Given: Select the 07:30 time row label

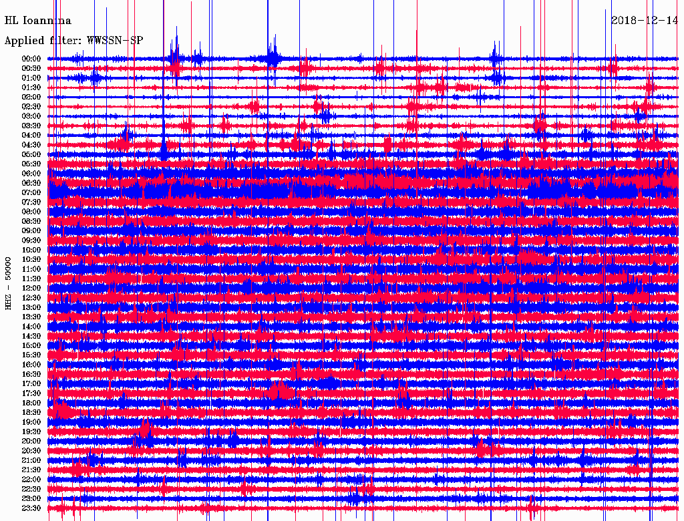Looking at the screenshot, I should [31, 202].
